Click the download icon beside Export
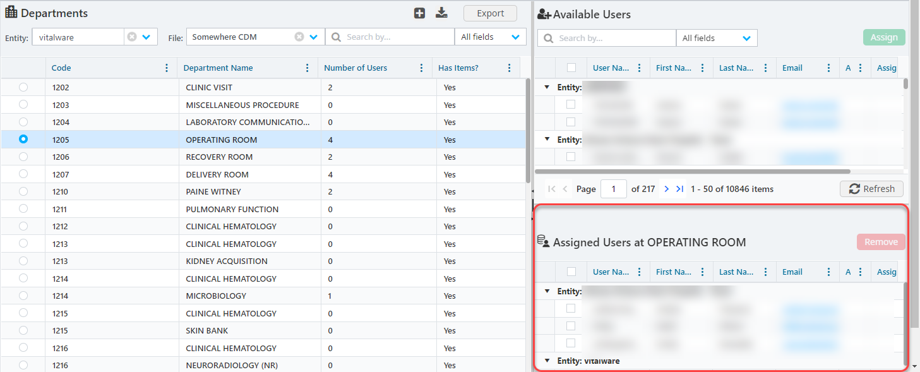Viewport: 920px width, 372px height. [x=441, y=13]
